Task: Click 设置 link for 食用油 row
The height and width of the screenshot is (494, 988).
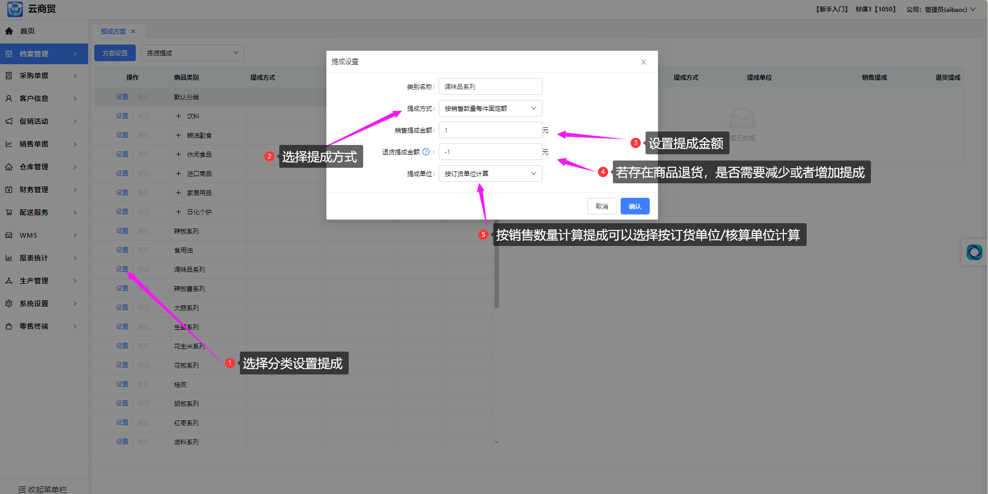Action: [122, 250]
